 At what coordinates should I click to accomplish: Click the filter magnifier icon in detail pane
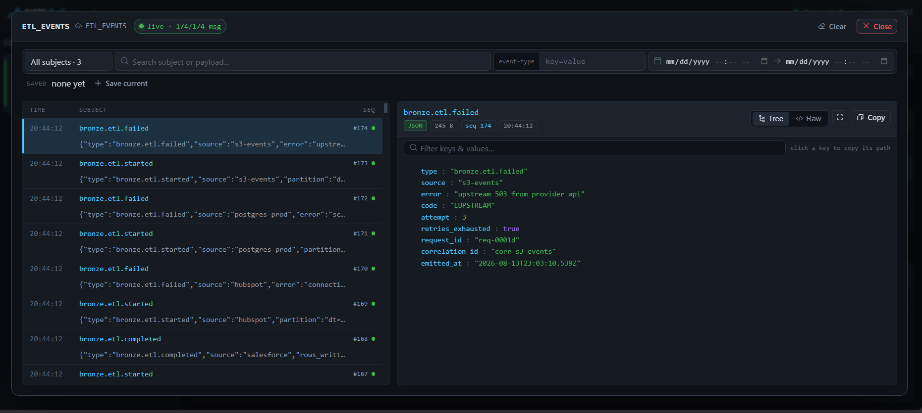[x=414, y=148]
